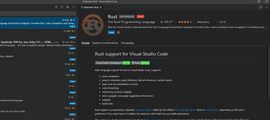Install the extension with 17K downloads
270x120 pixels.
[72, 59]
